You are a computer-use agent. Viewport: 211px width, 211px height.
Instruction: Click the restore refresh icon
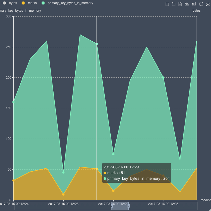(x=201, y=4)
